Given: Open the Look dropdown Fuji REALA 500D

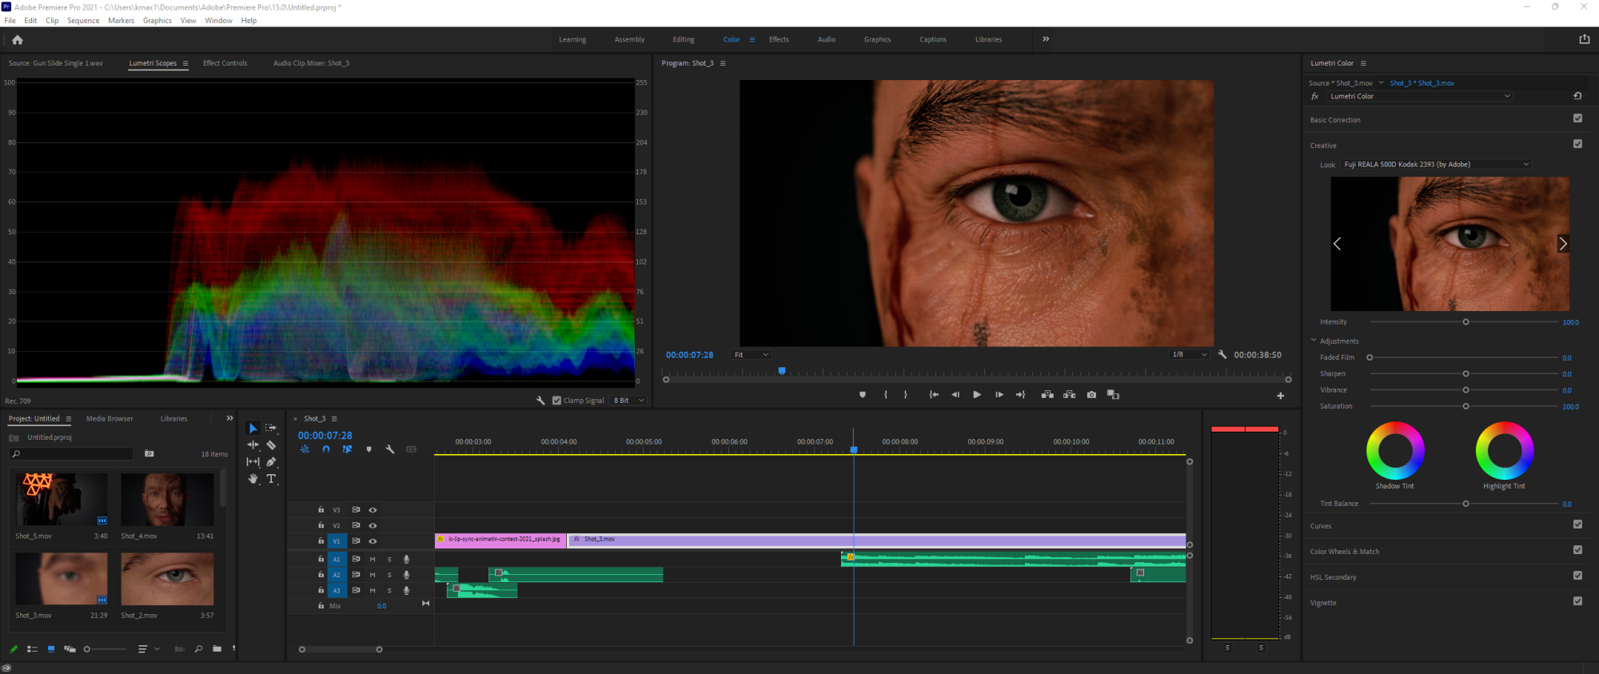Looking at the screenshot, I should click(x=1436, y=165).
